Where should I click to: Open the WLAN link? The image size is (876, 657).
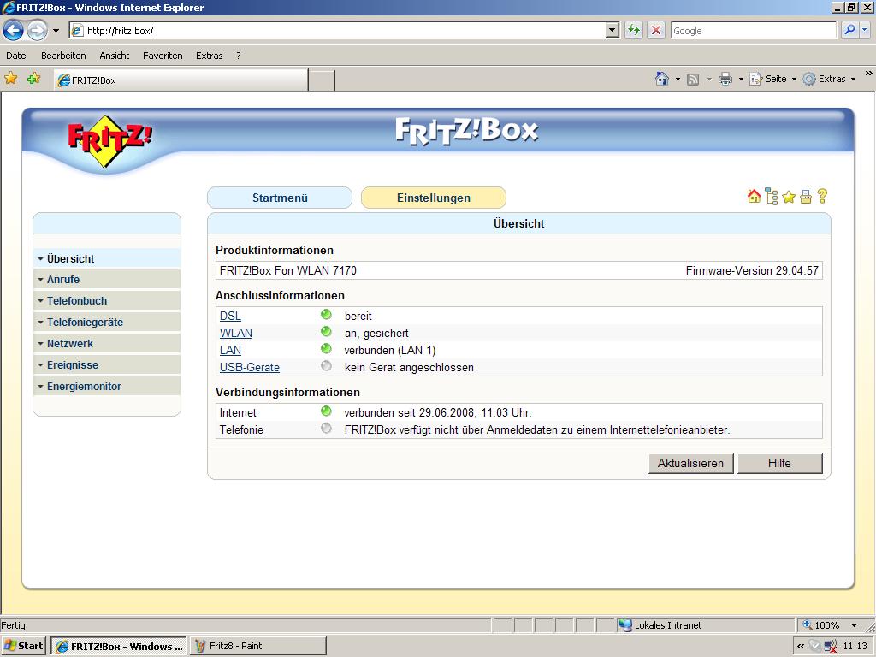236,333
